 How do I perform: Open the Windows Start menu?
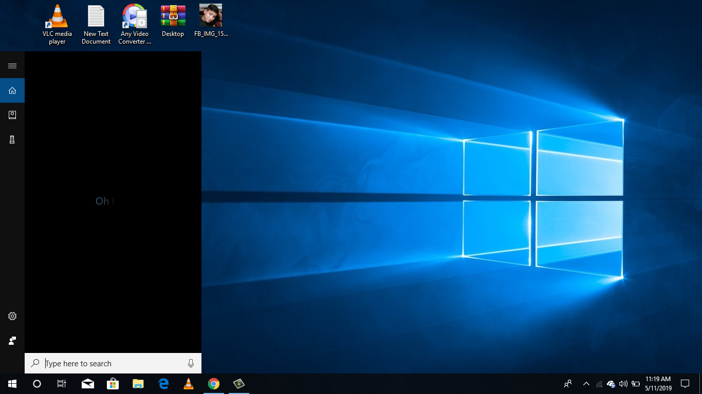point(12,384)
